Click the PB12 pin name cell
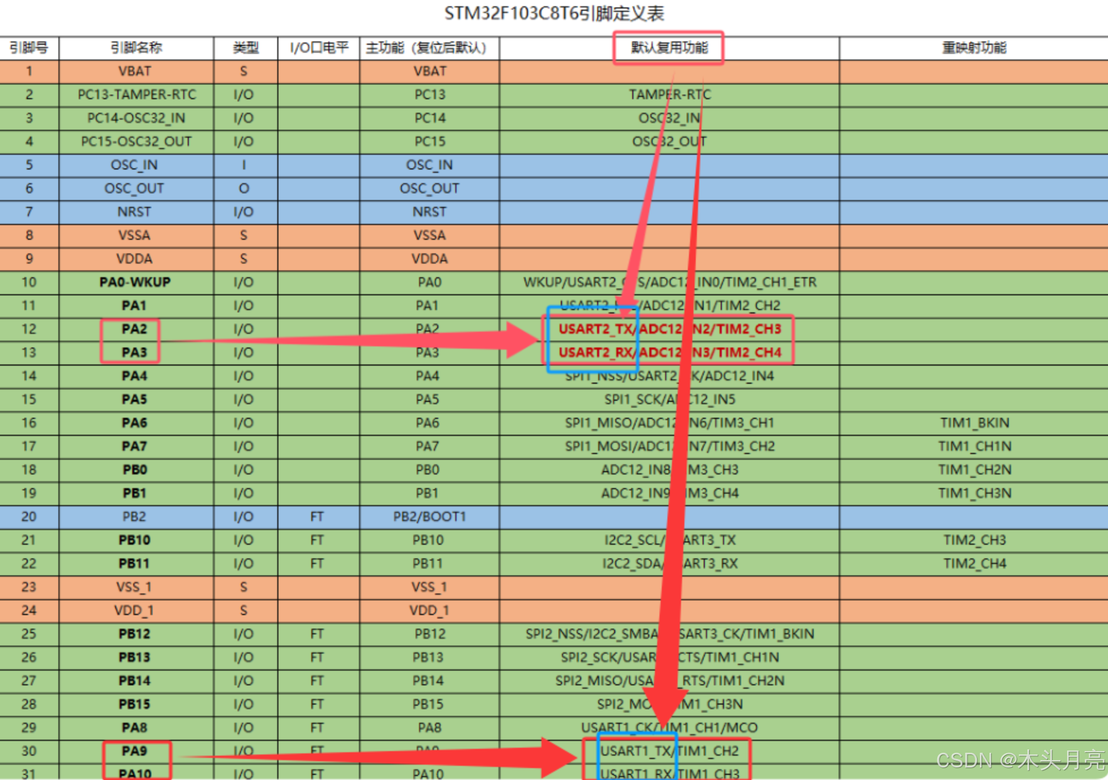Viewport: 1108px width, 780px height. tap(136, 634)
